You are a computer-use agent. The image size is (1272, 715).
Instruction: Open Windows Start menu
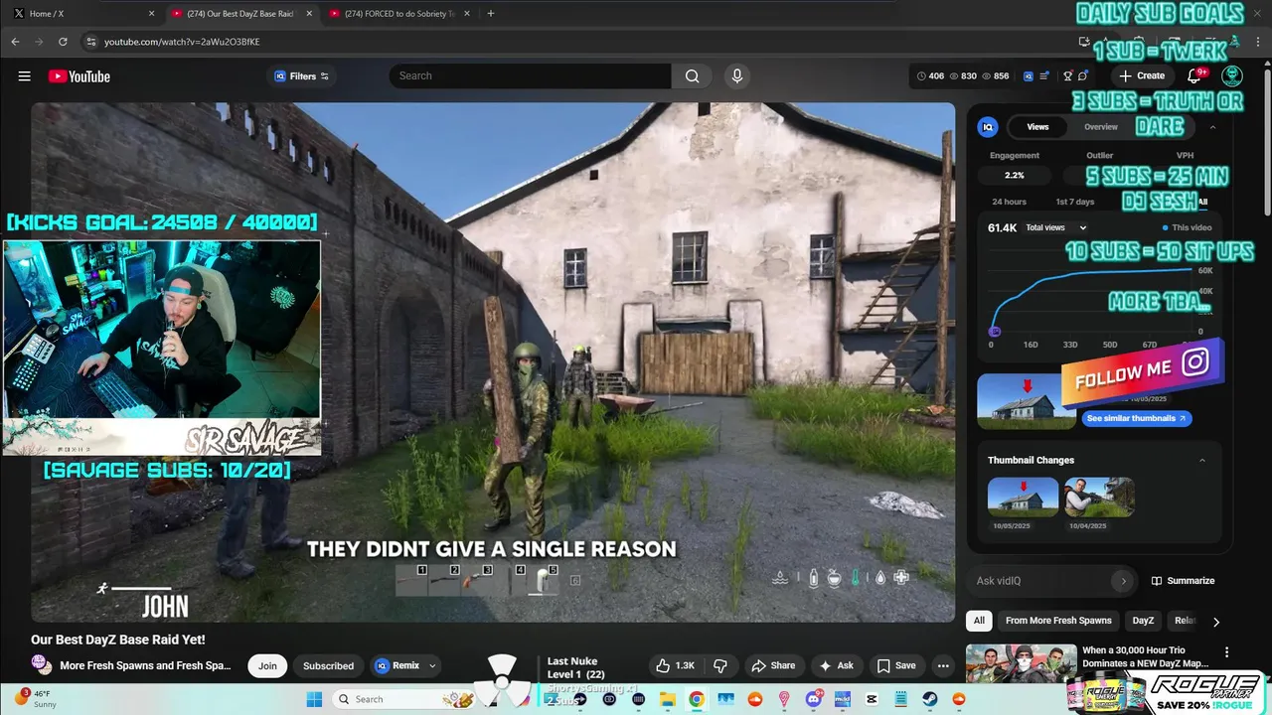314,699
